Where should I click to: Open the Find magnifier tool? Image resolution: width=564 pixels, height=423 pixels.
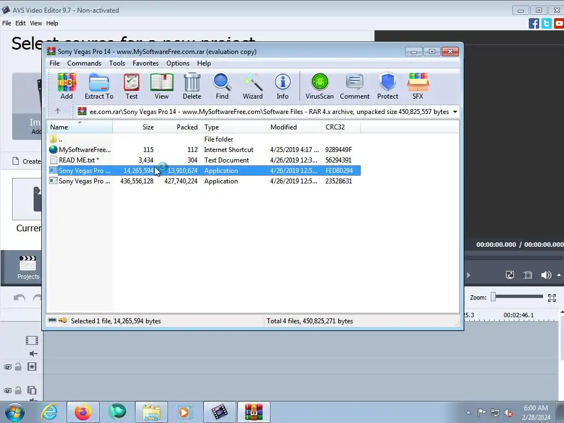pyautogui.click(x=222, y=86)
